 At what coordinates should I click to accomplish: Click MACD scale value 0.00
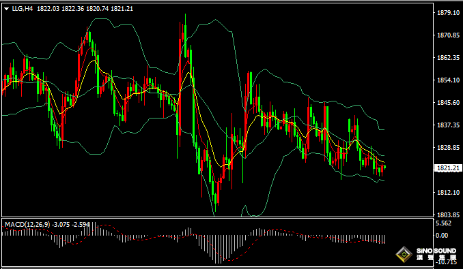coord(442,236)
